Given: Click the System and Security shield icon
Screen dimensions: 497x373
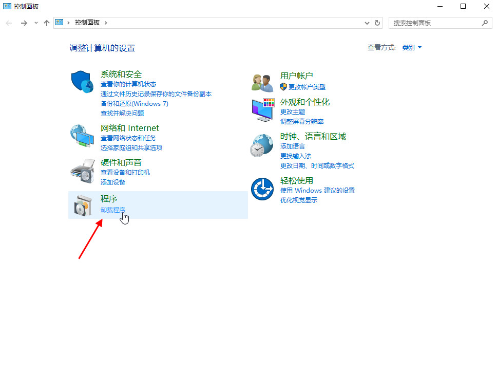Looking at the screenshot, I should point(82,82).
